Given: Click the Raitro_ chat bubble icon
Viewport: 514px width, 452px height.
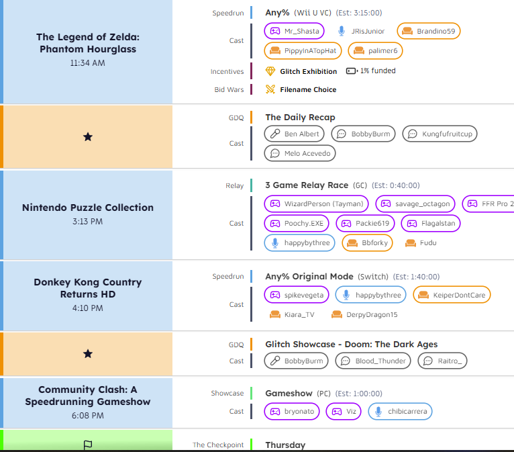Looking at the screenshot, I should tap(428, 361).
